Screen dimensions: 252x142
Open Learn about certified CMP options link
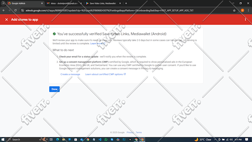[105, 74]
